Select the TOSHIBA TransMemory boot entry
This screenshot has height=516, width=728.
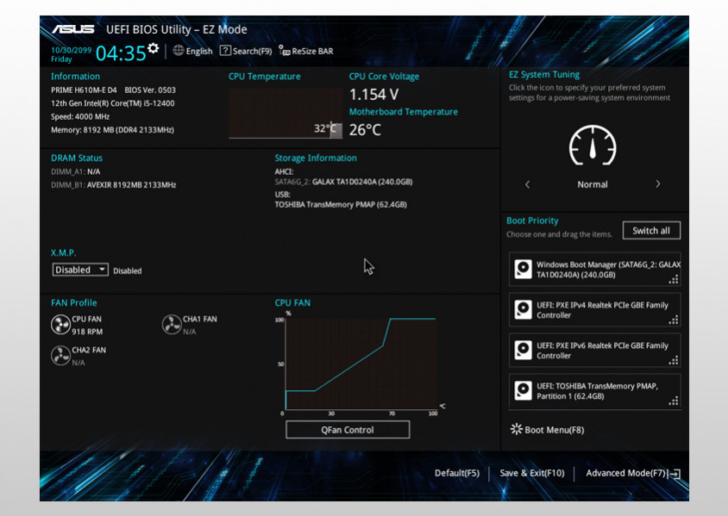tap(594, 391)
